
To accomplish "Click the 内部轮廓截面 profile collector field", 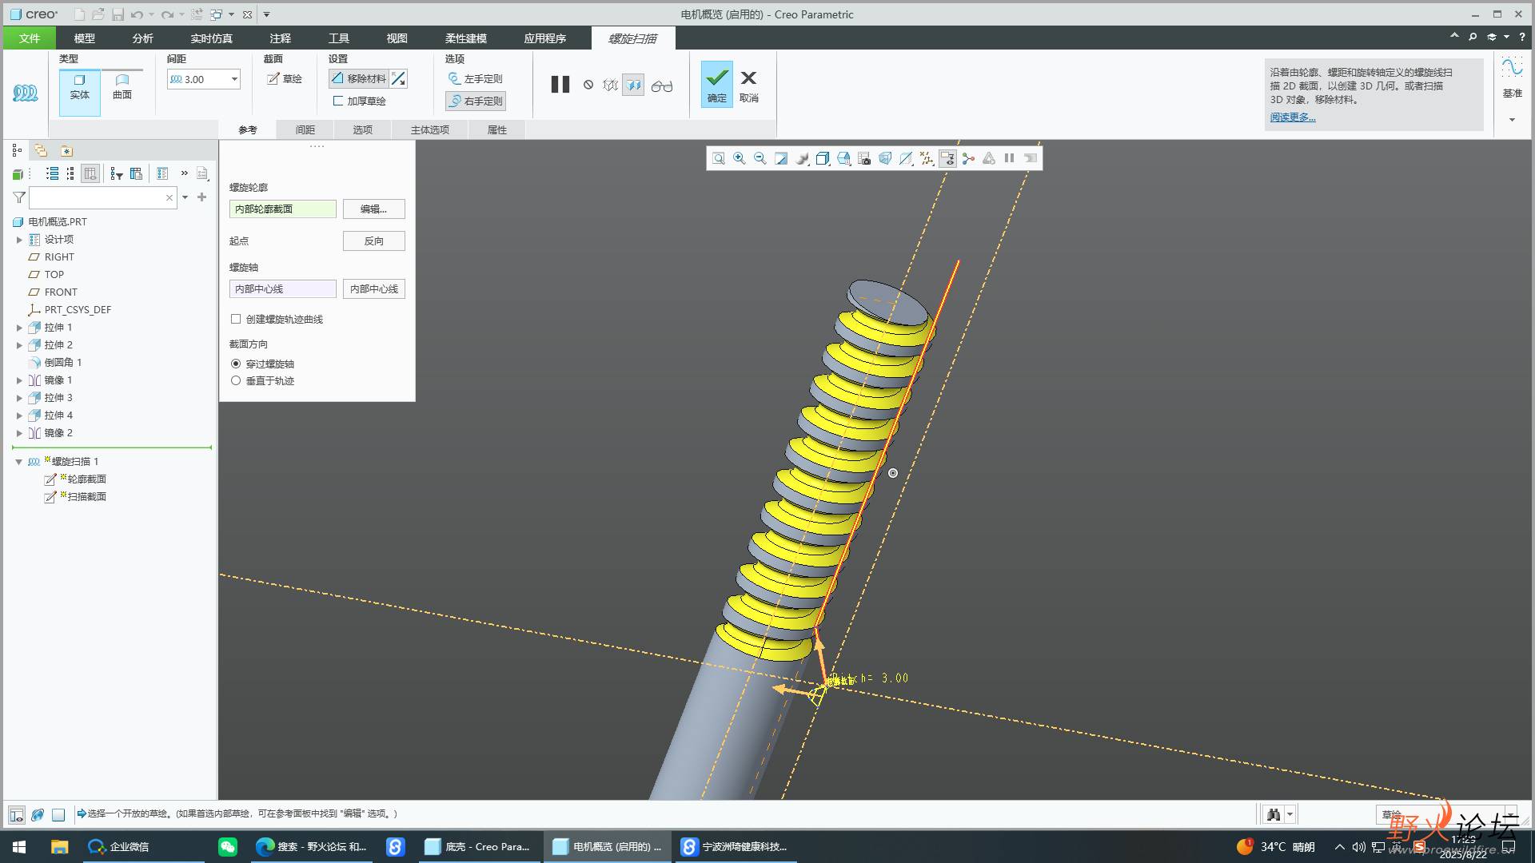I will click(x=283, y=209).
